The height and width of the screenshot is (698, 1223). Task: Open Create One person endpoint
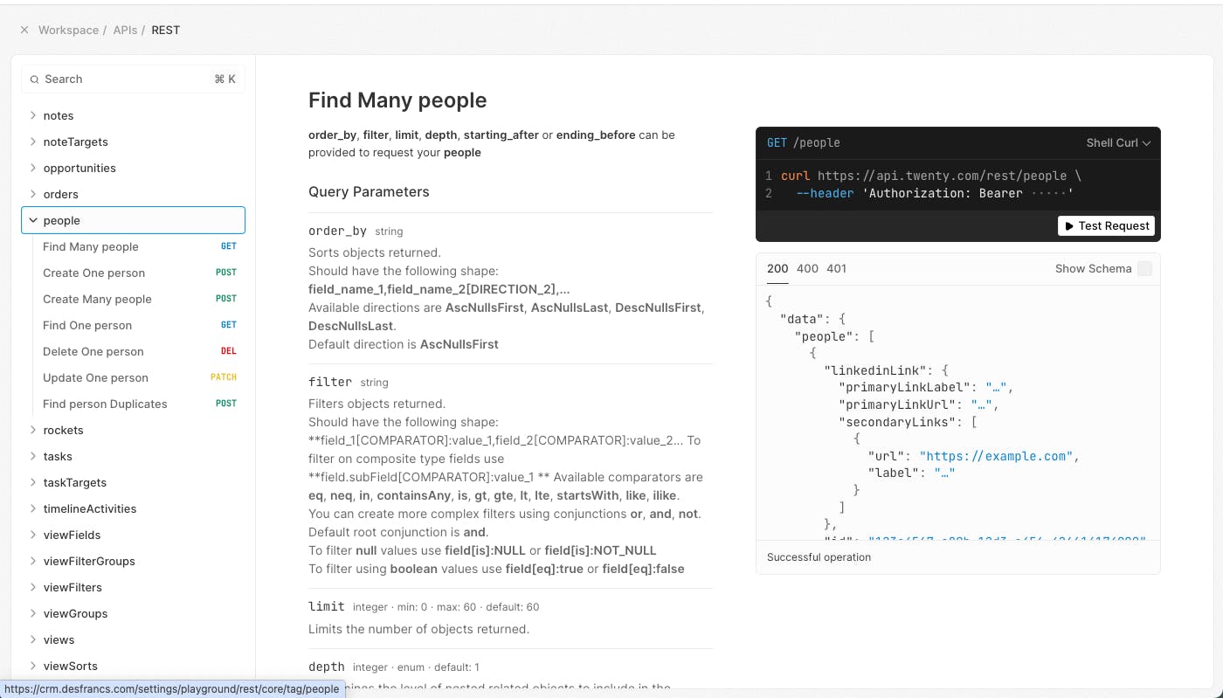(140, 273)
